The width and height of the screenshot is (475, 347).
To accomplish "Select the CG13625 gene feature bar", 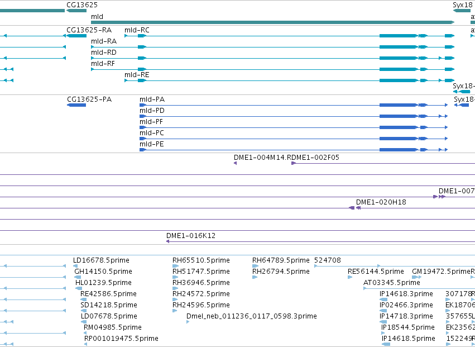I will [x=76, y=11].
